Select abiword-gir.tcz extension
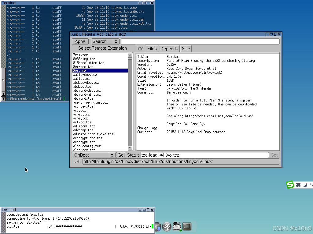 point(100,94)
